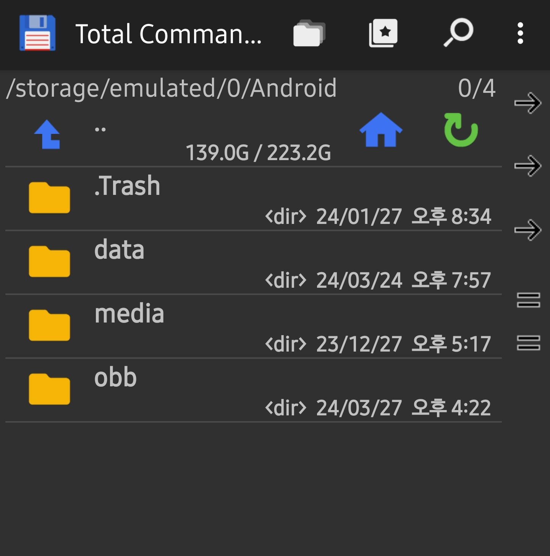
Task: Reload the listing with the green refresh icon
Action: pyautogui.click(x=461, y=130)
